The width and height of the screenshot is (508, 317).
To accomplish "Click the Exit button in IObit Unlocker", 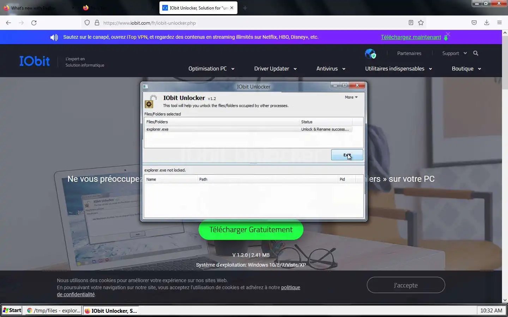I will 347,155.
